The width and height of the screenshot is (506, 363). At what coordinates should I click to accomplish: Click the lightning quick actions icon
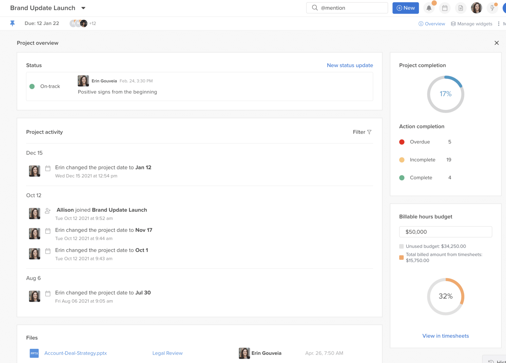click(x=492, y=8)
